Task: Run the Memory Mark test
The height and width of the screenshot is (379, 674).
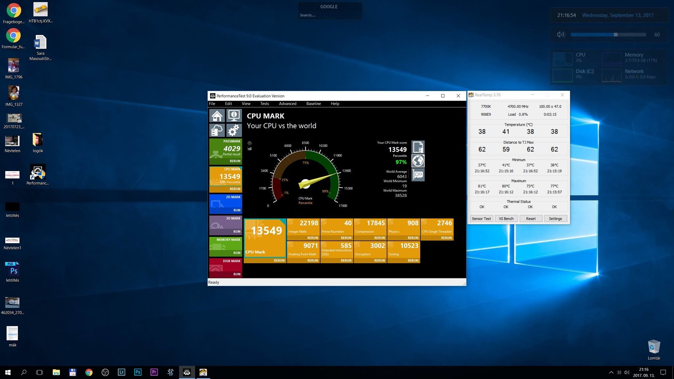Action: click(237, 253)
